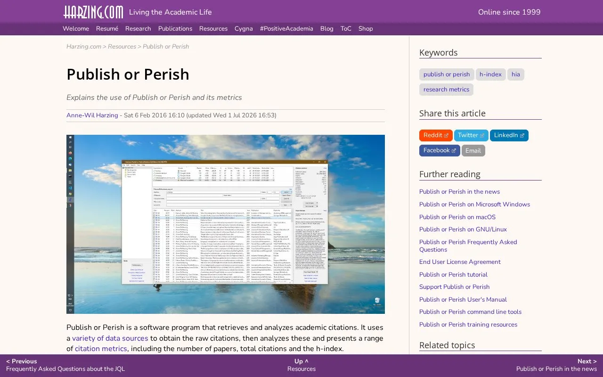Select the 'h-index' keyword tag
This screenshot has height=377, width=603.
click(x=490, y=74)
